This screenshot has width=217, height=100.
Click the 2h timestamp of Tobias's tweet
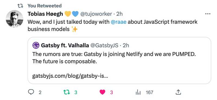coord(119,14)
